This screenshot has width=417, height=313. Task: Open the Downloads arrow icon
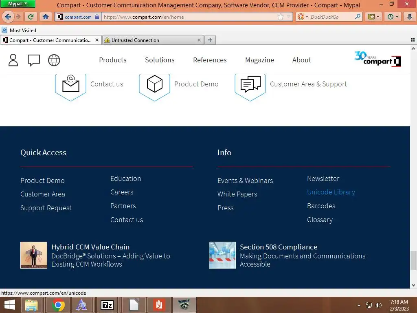410,17
